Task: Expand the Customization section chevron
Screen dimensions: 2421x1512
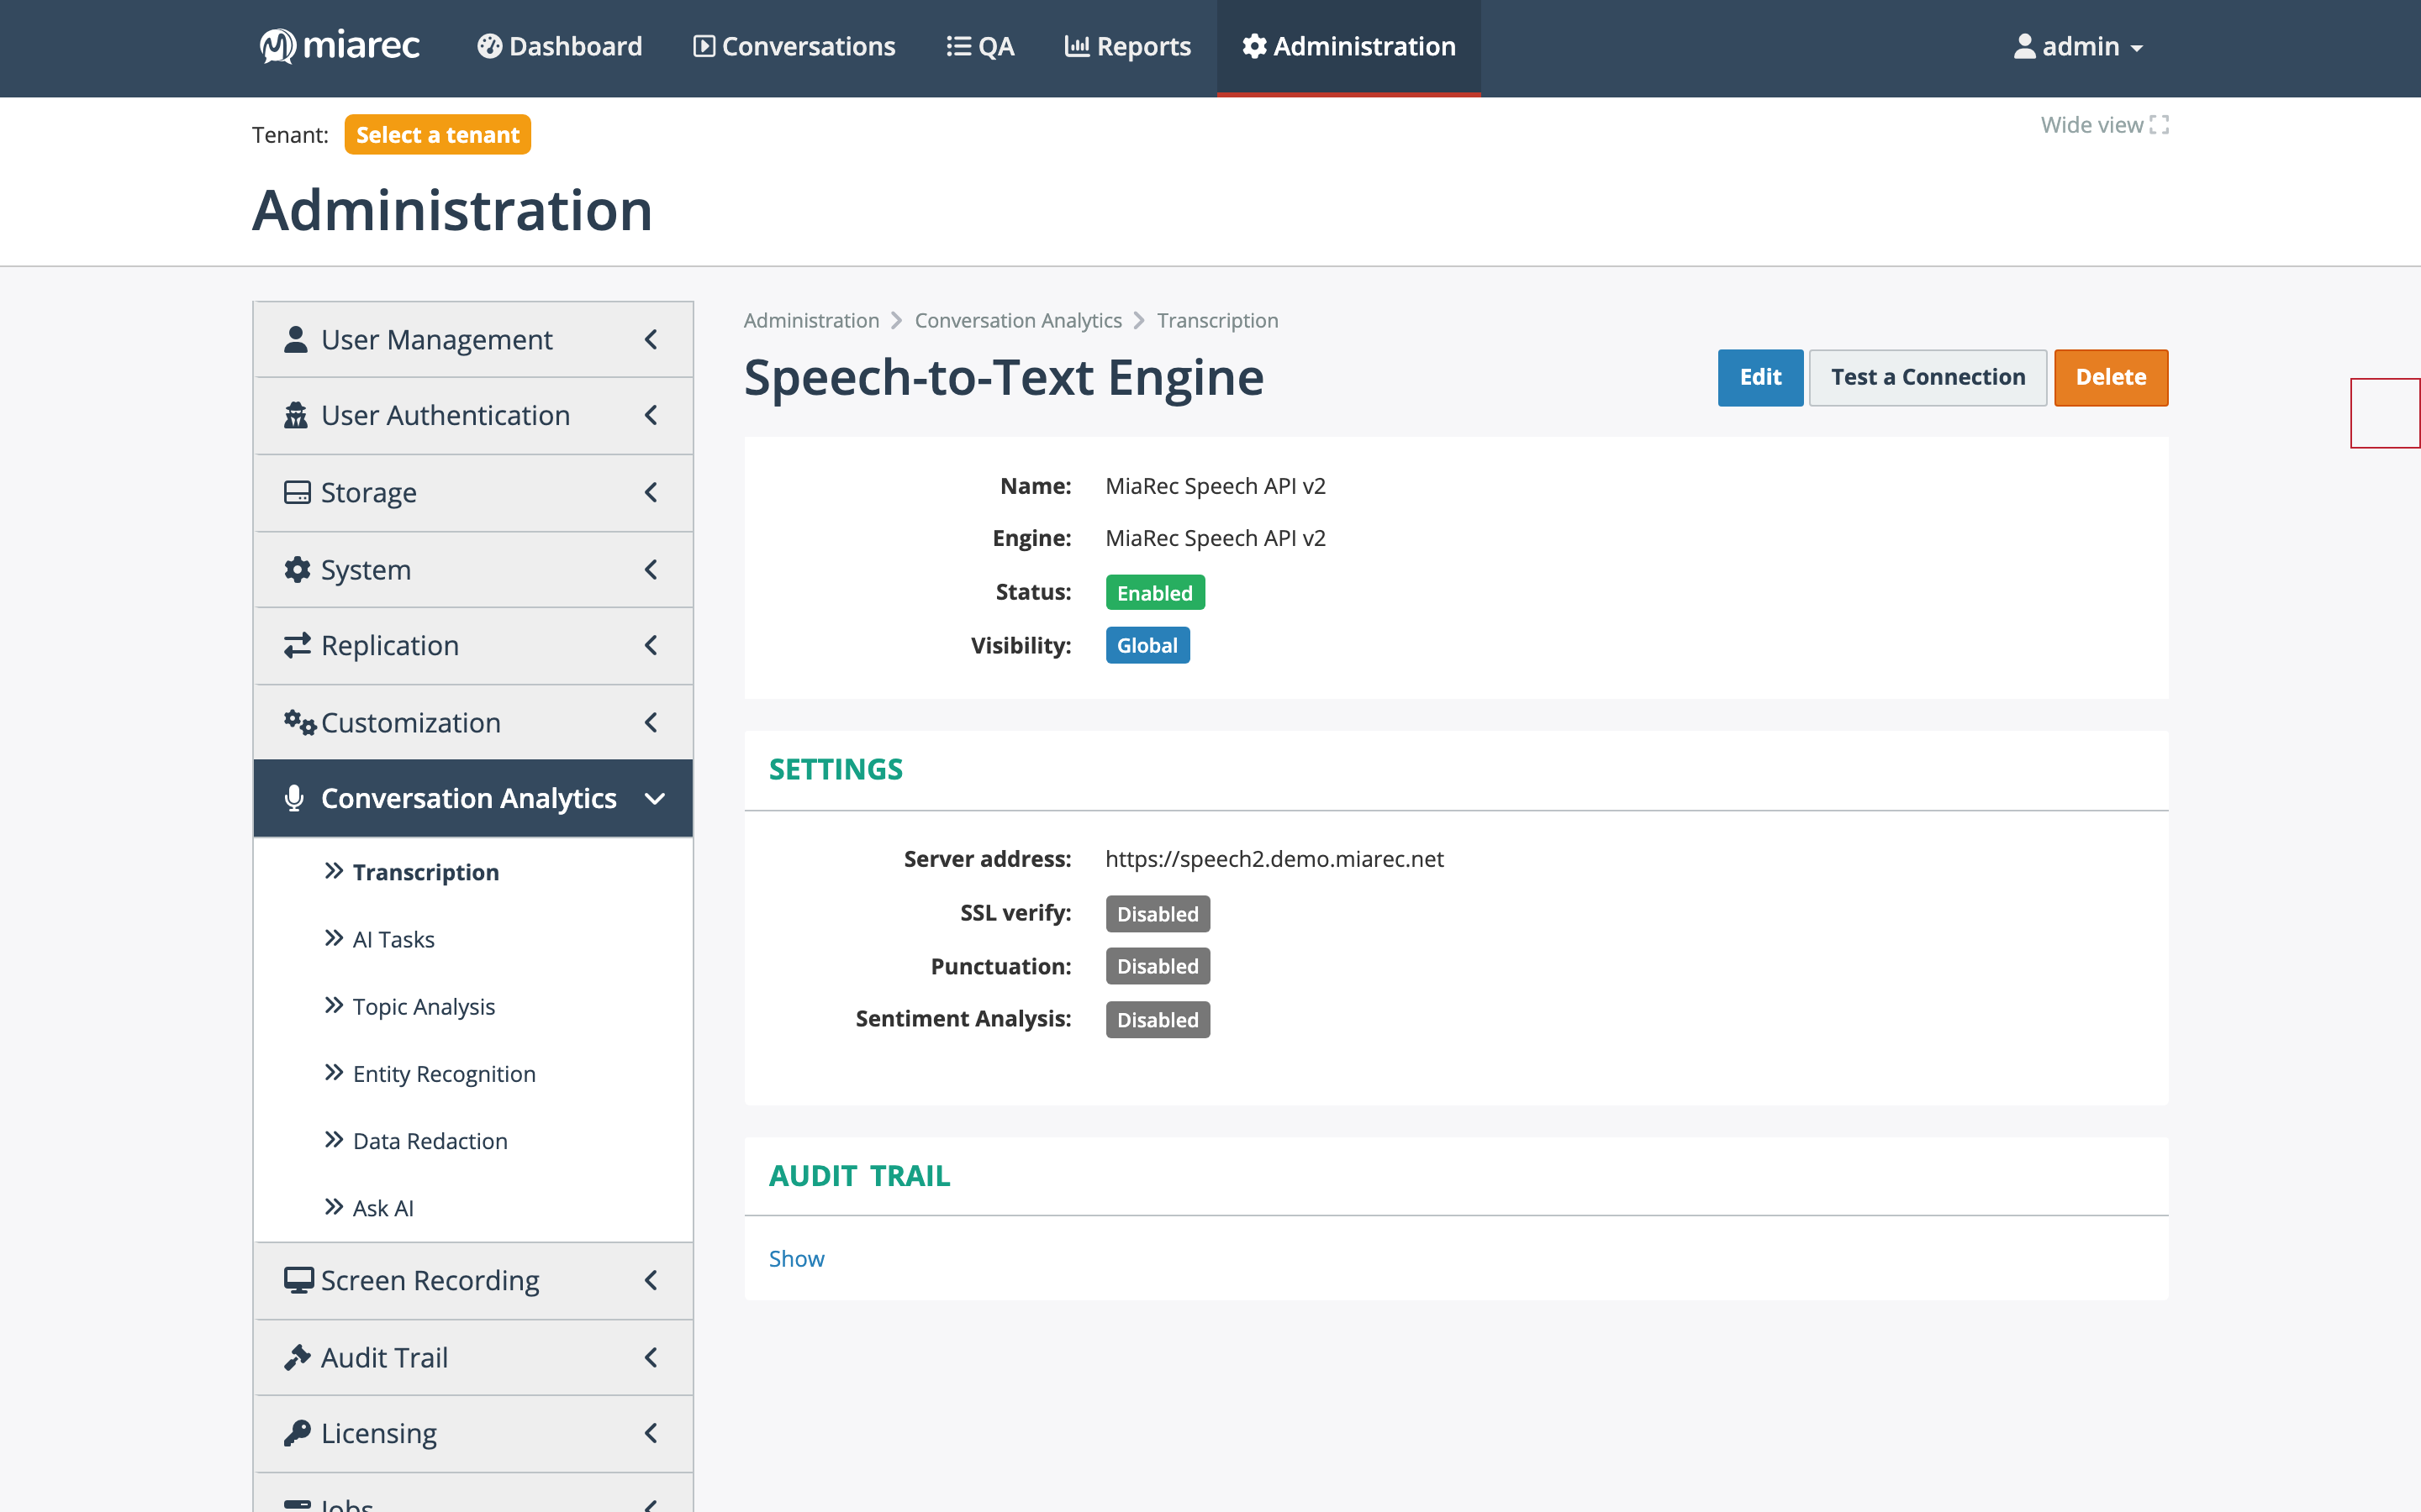Action: pos(651,723)
